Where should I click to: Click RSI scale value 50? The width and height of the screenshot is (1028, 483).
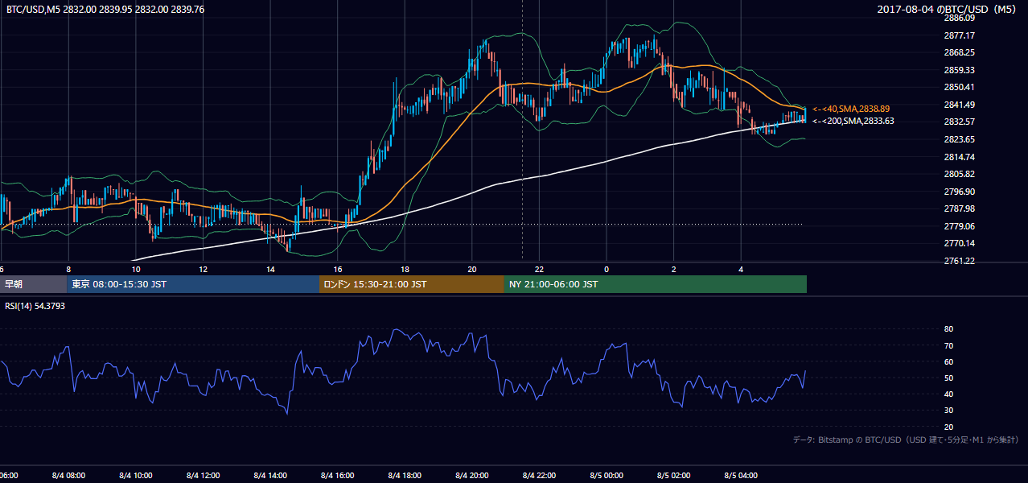(x=948, y=378)
